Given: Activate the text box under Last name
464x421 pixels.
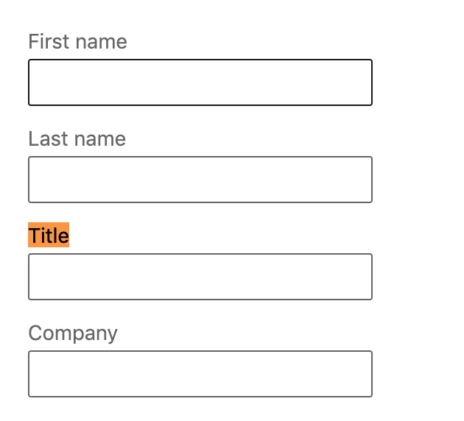Looking at the screenshot, I should click(x=200, y=180).
